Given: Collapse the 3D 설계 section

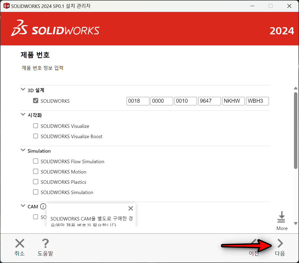Looking at the screenshot, I should point(23,89).
